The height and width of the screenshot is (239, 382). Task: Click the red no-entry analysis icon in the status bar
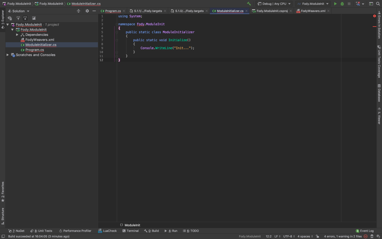pyautogui.click(x=366, y=236)
